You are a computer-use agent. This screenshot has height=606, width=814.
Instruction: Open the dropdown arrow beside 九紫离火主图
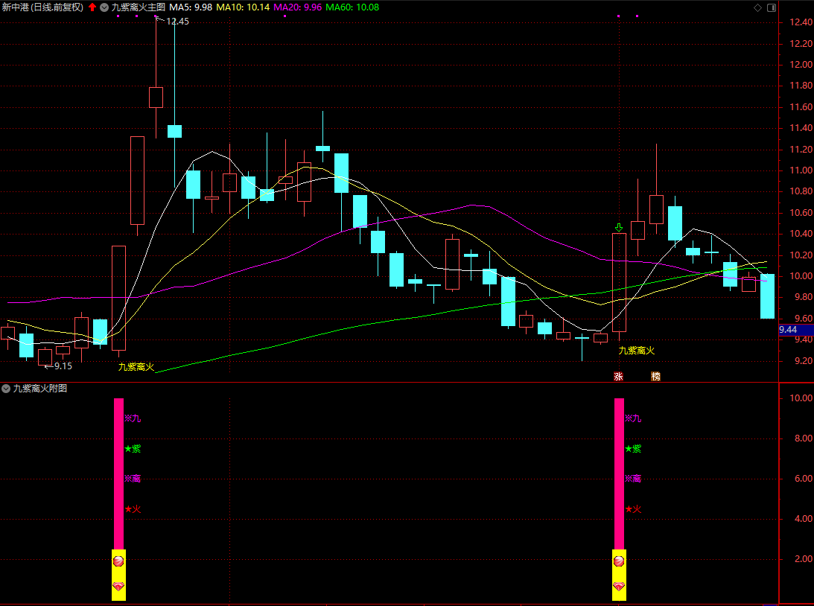(x=104, y=7)
